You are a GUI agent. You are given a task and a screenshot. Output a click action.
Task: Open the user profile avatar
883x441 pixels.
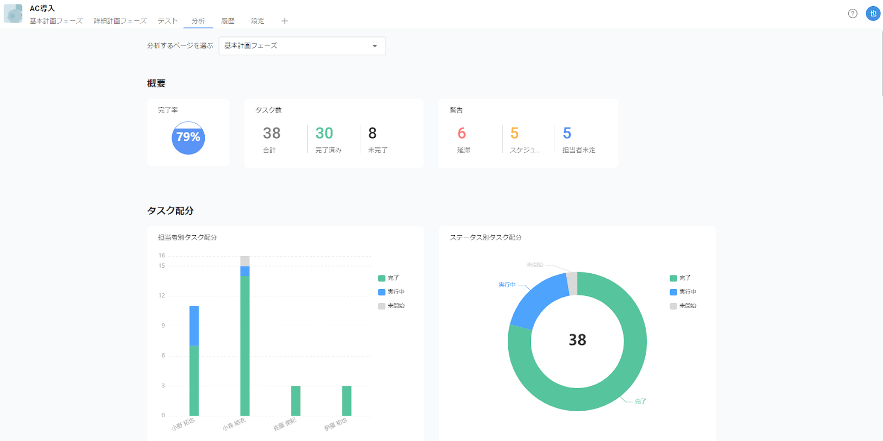click(873, 14)
